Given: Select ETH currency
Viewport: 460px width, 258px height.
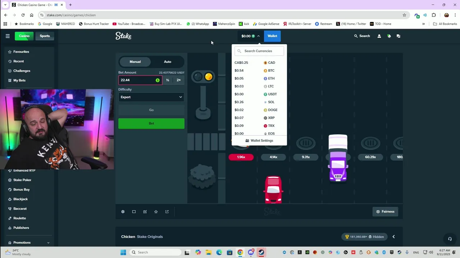Looking at the screenshot, I should click(x=259, y=78).
